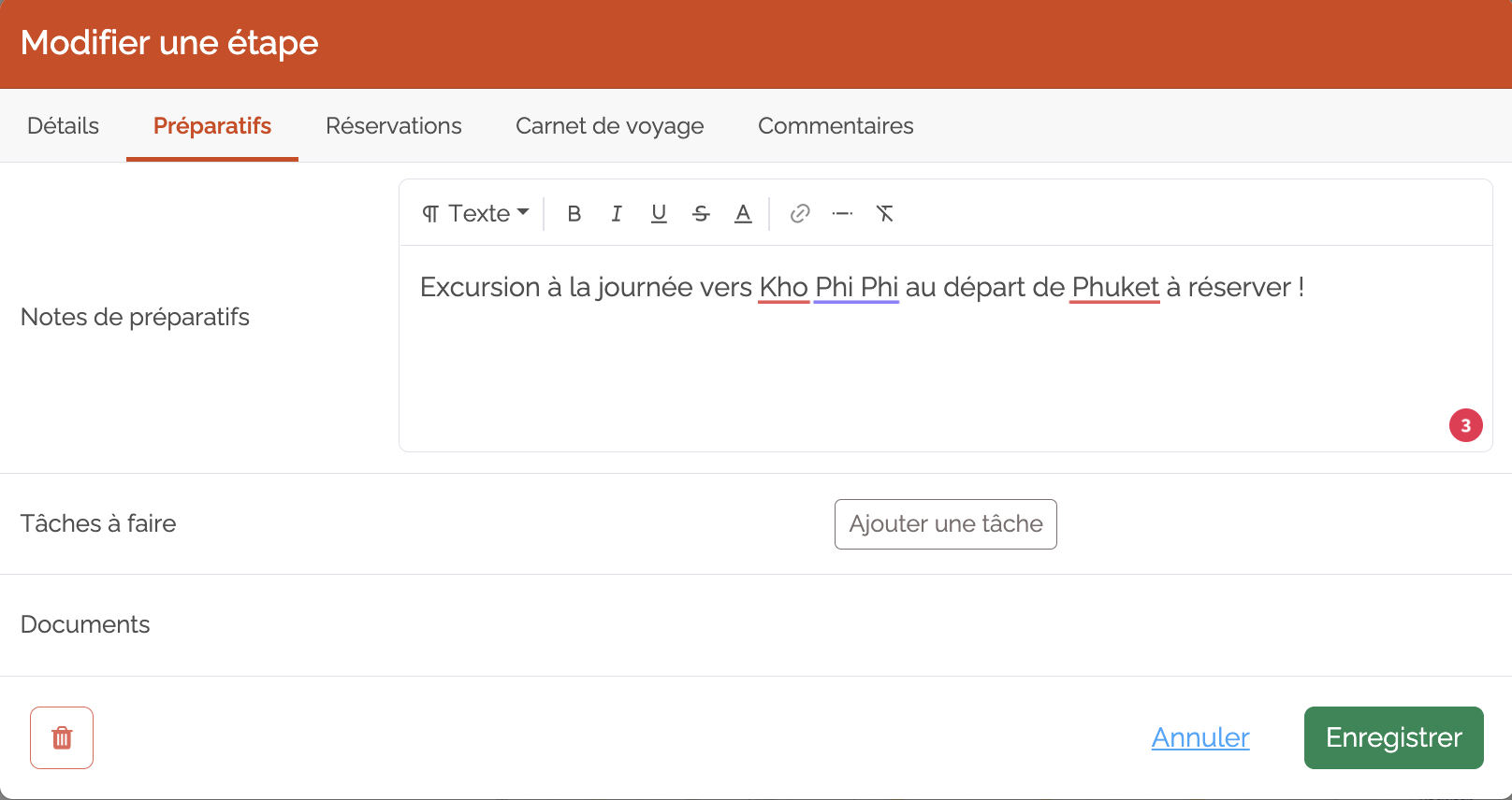The height and width of the screenshot is (800, 1512).
Task: Click inside the preparation notes text area
Action: [945, 349]
